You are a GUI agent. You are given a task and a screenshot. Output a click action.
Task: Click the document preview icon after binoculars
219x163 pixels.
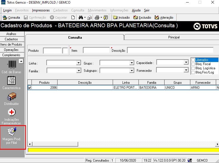click(x=89, y=18)
